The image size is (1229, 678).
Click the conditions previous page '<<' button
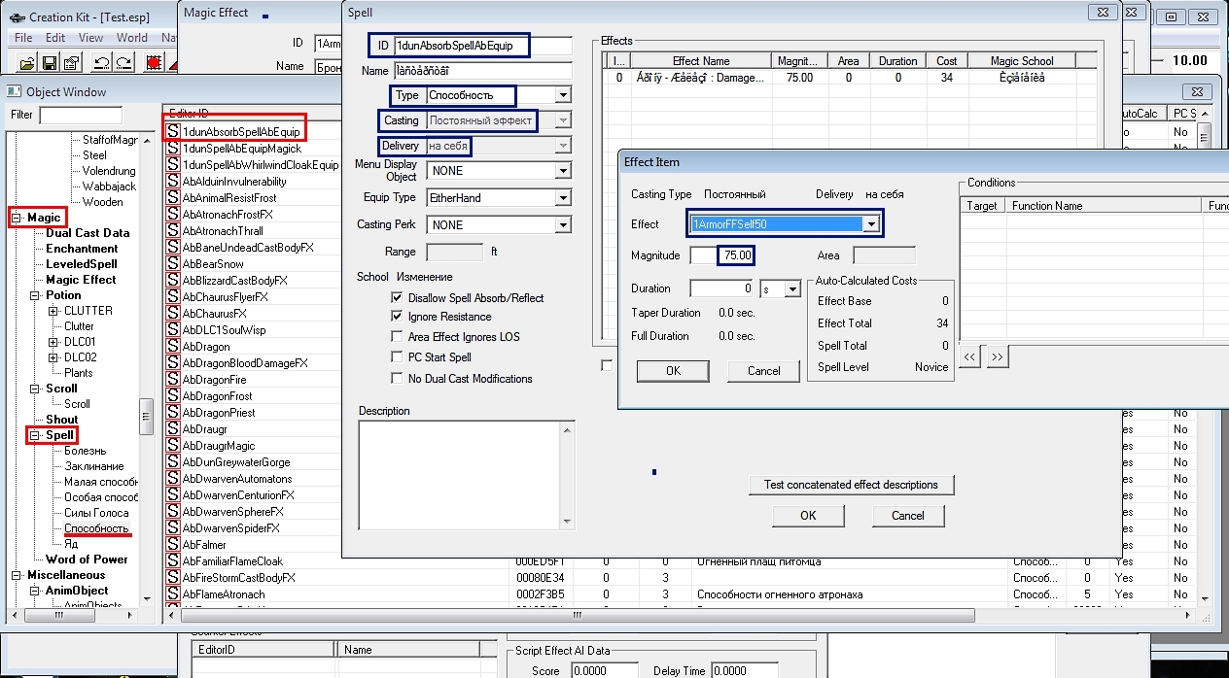(969, 356)
